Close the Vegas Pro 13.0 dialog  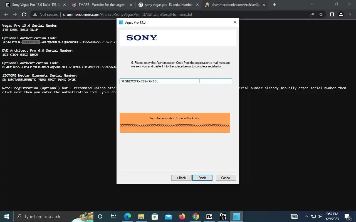235,22
